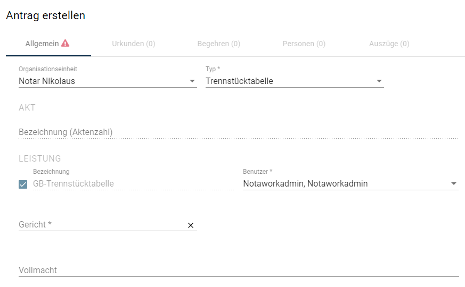Viewport: 465px width, 287px height.
Task: Open the Notaworkadmin user selection
Action: (x=350, y=184)
